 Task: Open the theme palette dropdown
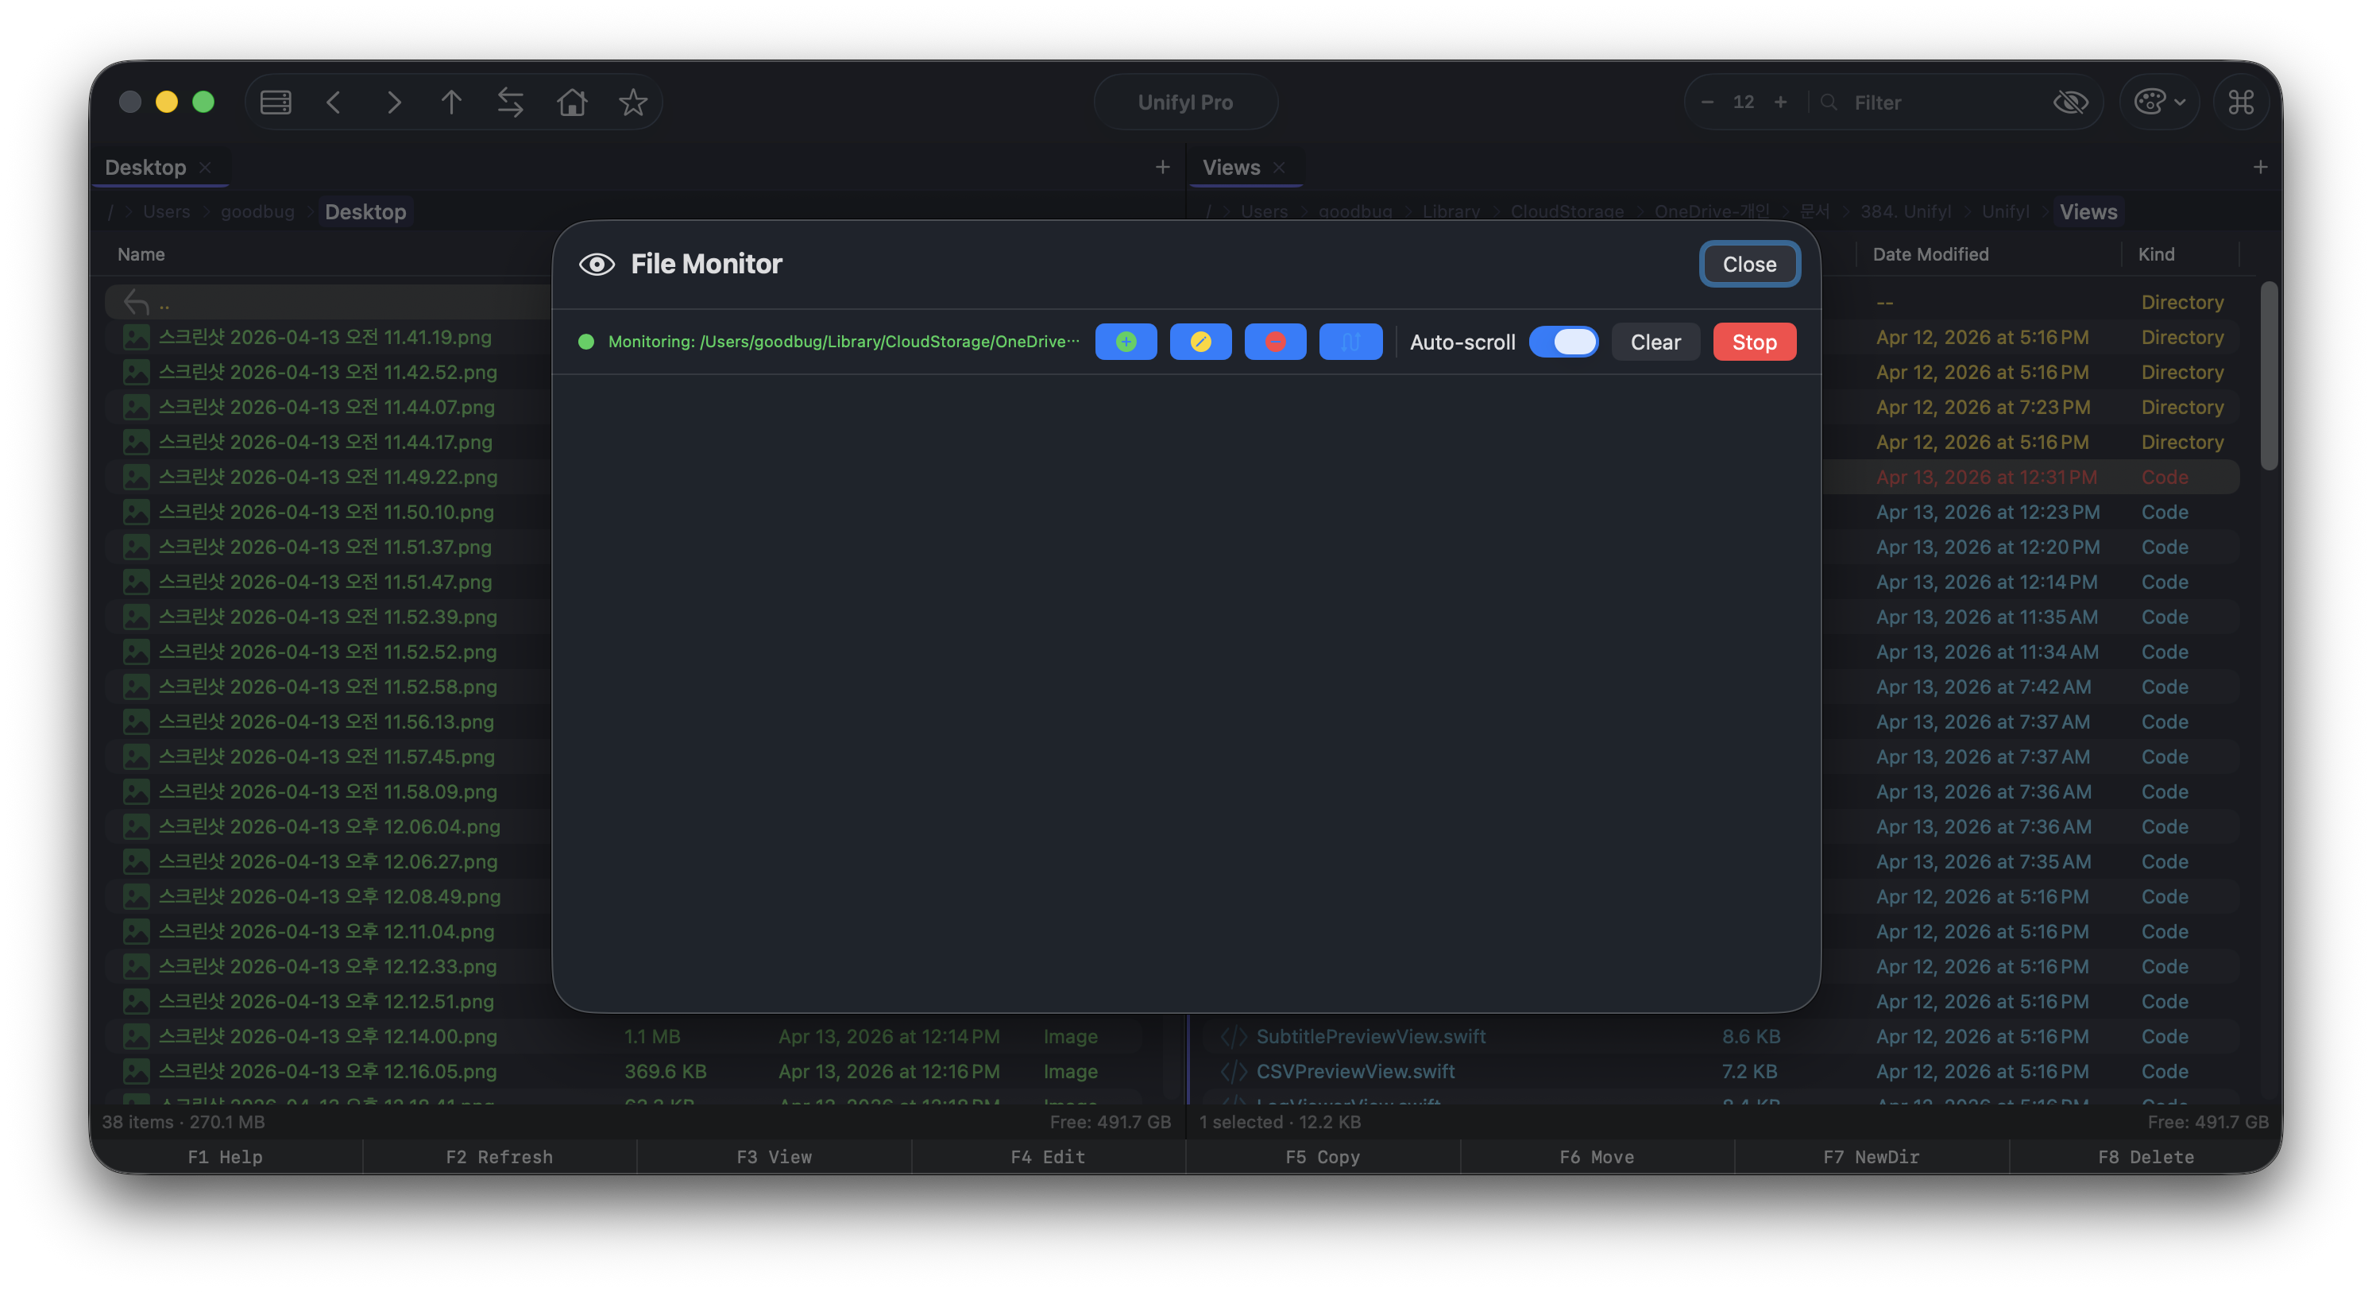2158,103
